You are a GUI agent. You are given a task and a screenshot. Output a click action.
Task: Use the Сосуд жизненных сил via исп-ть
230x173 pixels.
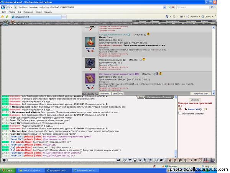pyautogui.click(x=90, y=49)
